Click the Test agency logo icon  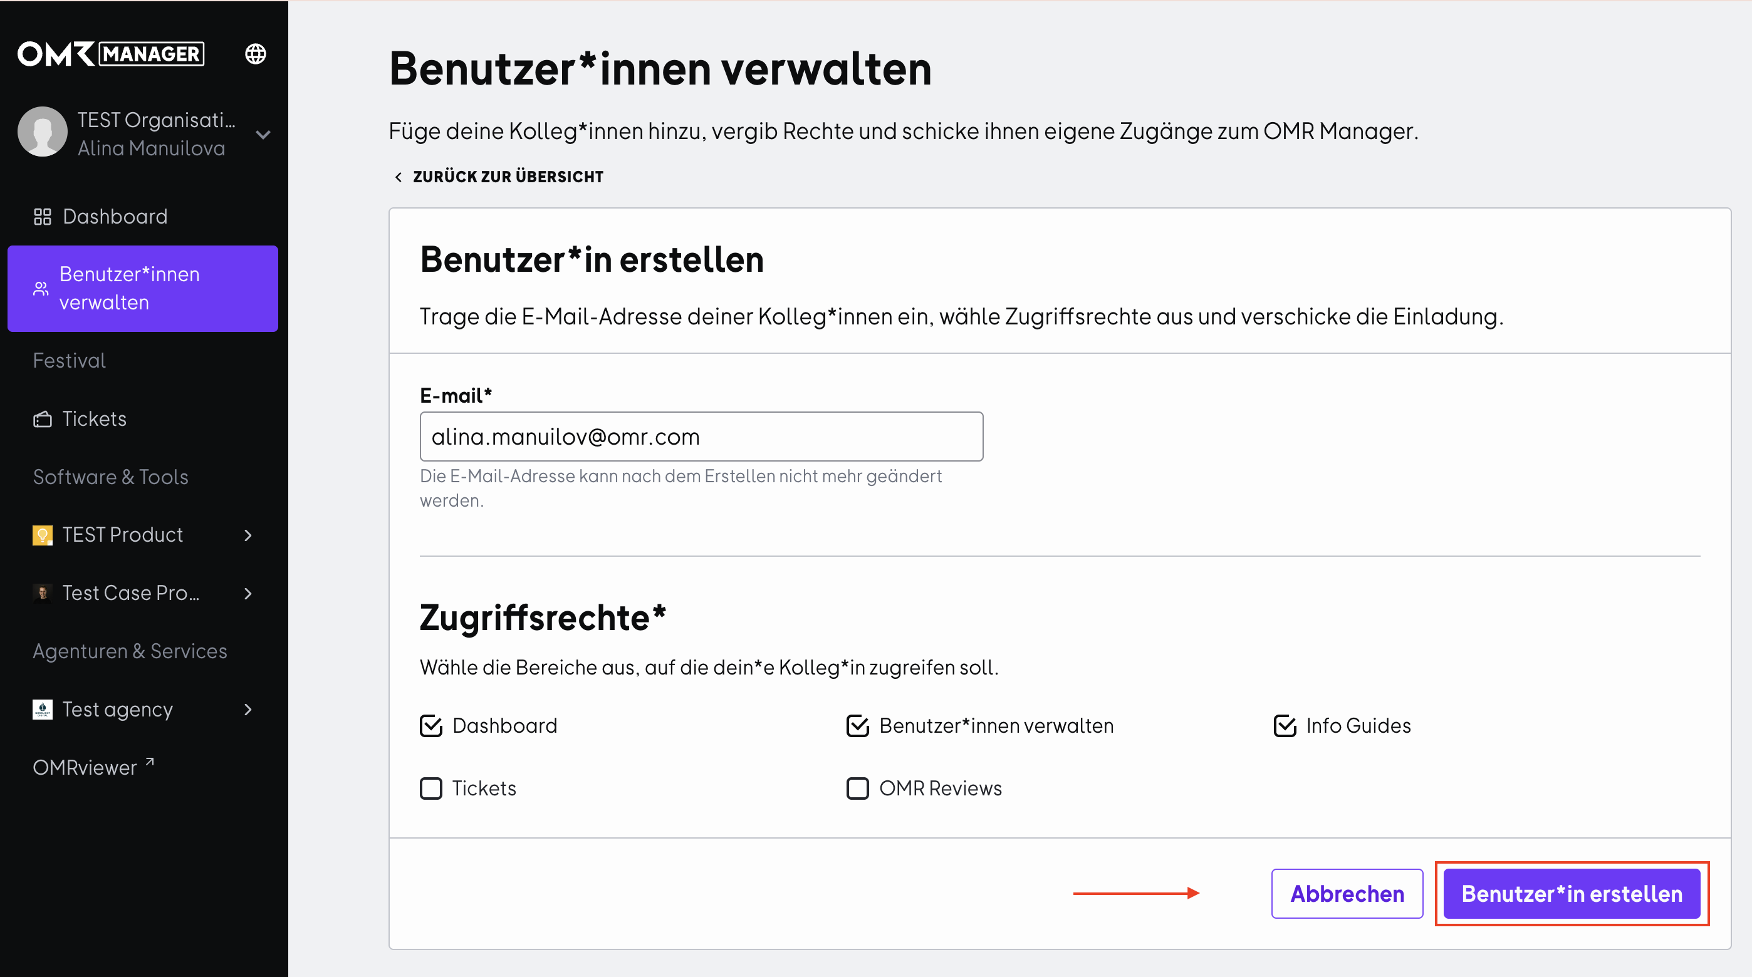click(x=42, y=710)
